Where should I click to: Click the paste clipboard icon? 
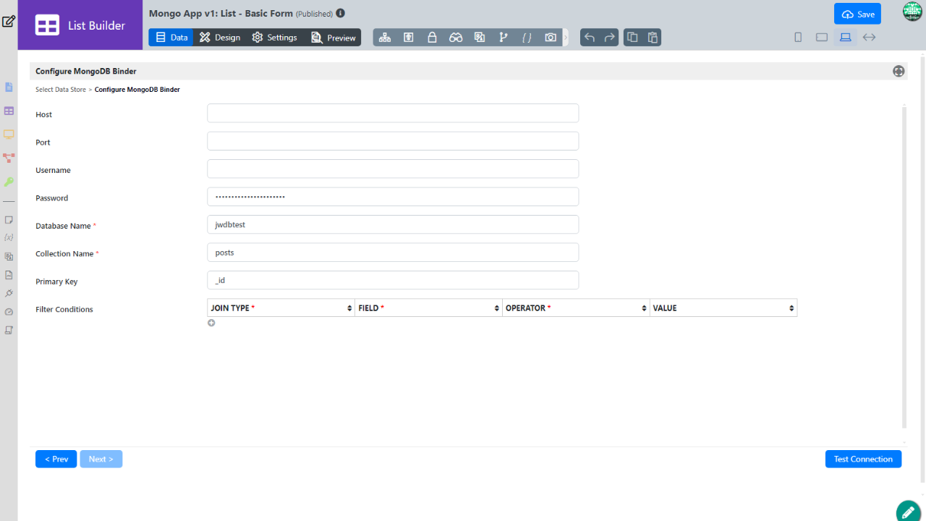(653, 38)
